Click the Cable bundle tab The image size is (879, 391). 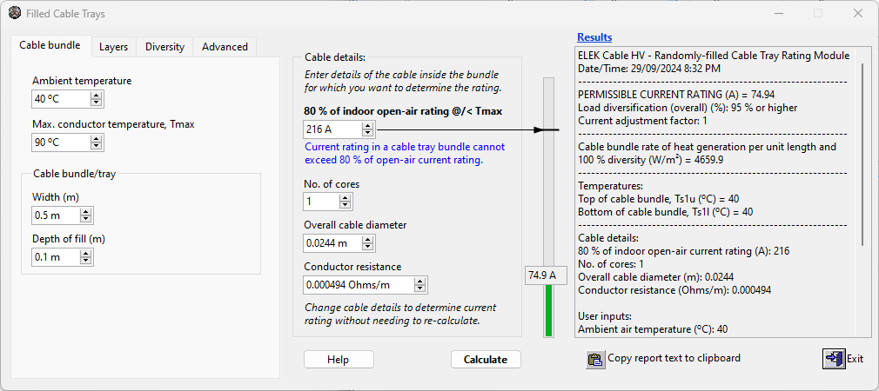click(50, 45)
